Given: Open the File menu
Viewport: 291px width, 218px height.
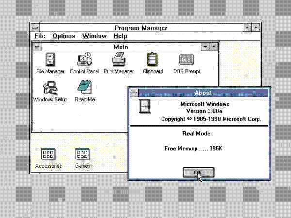Looking at the screenshot, I should 40,36.
